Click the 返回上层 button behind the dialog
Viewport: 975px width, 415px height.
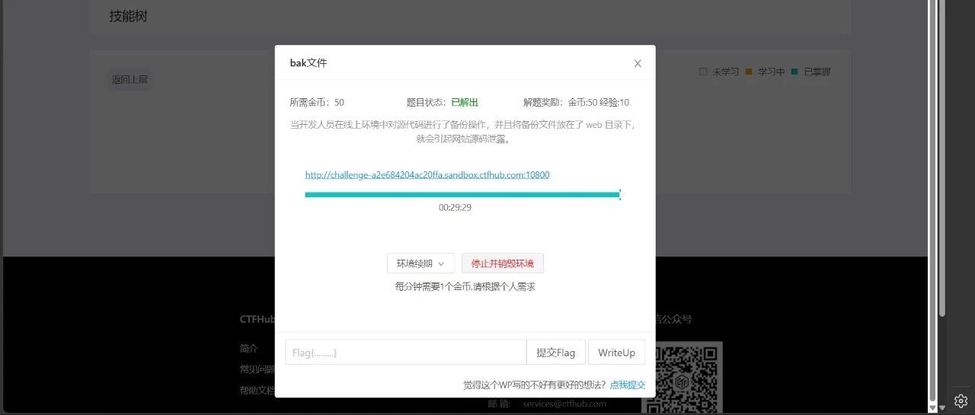[x=129, y=79]
